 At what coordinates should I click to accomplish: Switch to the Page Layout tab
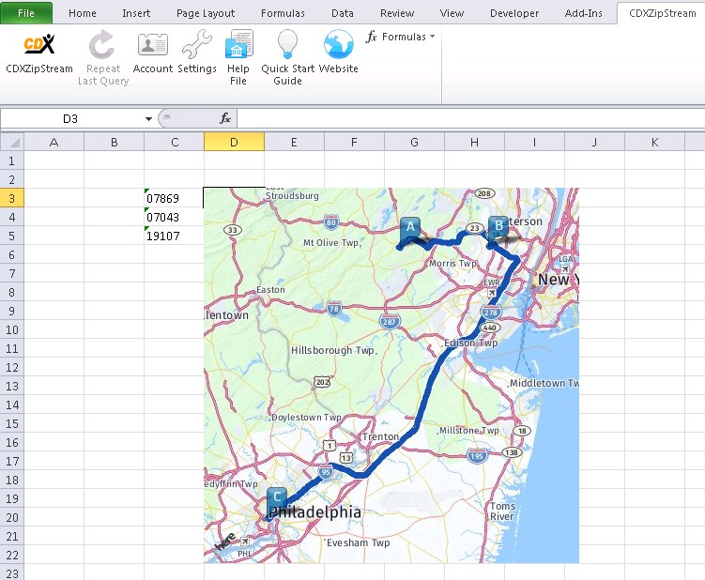click(x=206, y=13)
